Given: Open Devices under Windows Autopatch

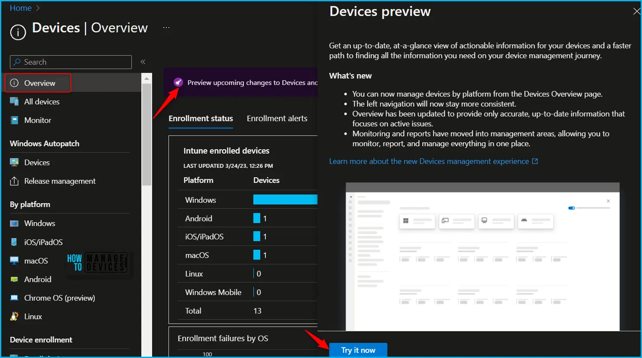Looking at the screenshot, I should point(37,163).
